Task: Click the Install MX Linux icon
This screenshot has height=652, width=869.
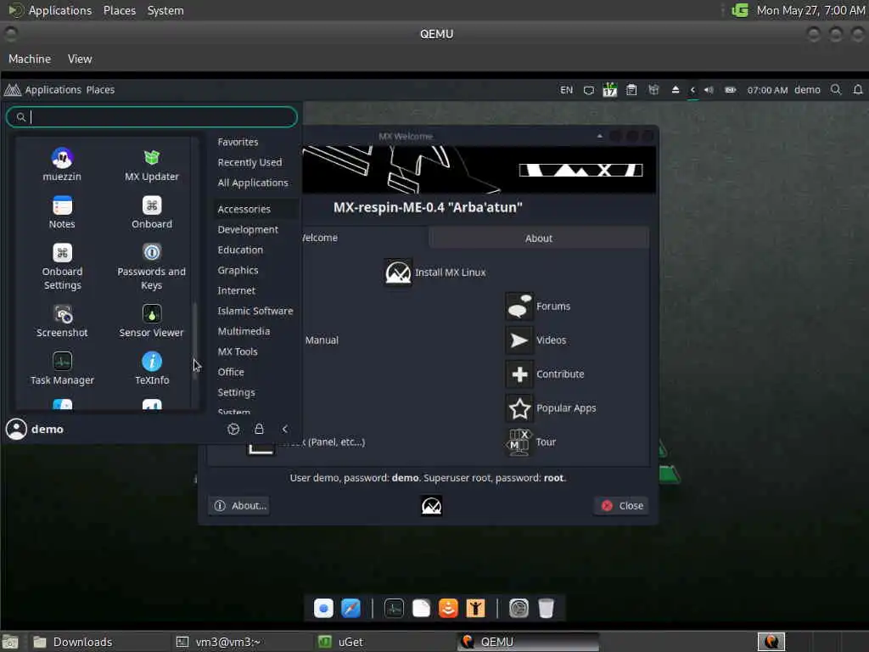Action: pos(398,273)
